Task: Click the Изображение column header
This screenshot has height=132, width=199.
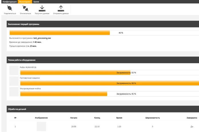Action: click(41, 118)
